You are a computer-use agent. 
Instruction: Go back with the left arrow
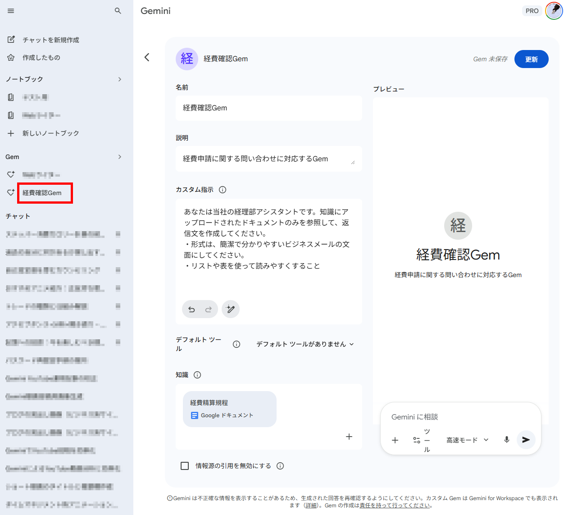[x=147, y=57]
